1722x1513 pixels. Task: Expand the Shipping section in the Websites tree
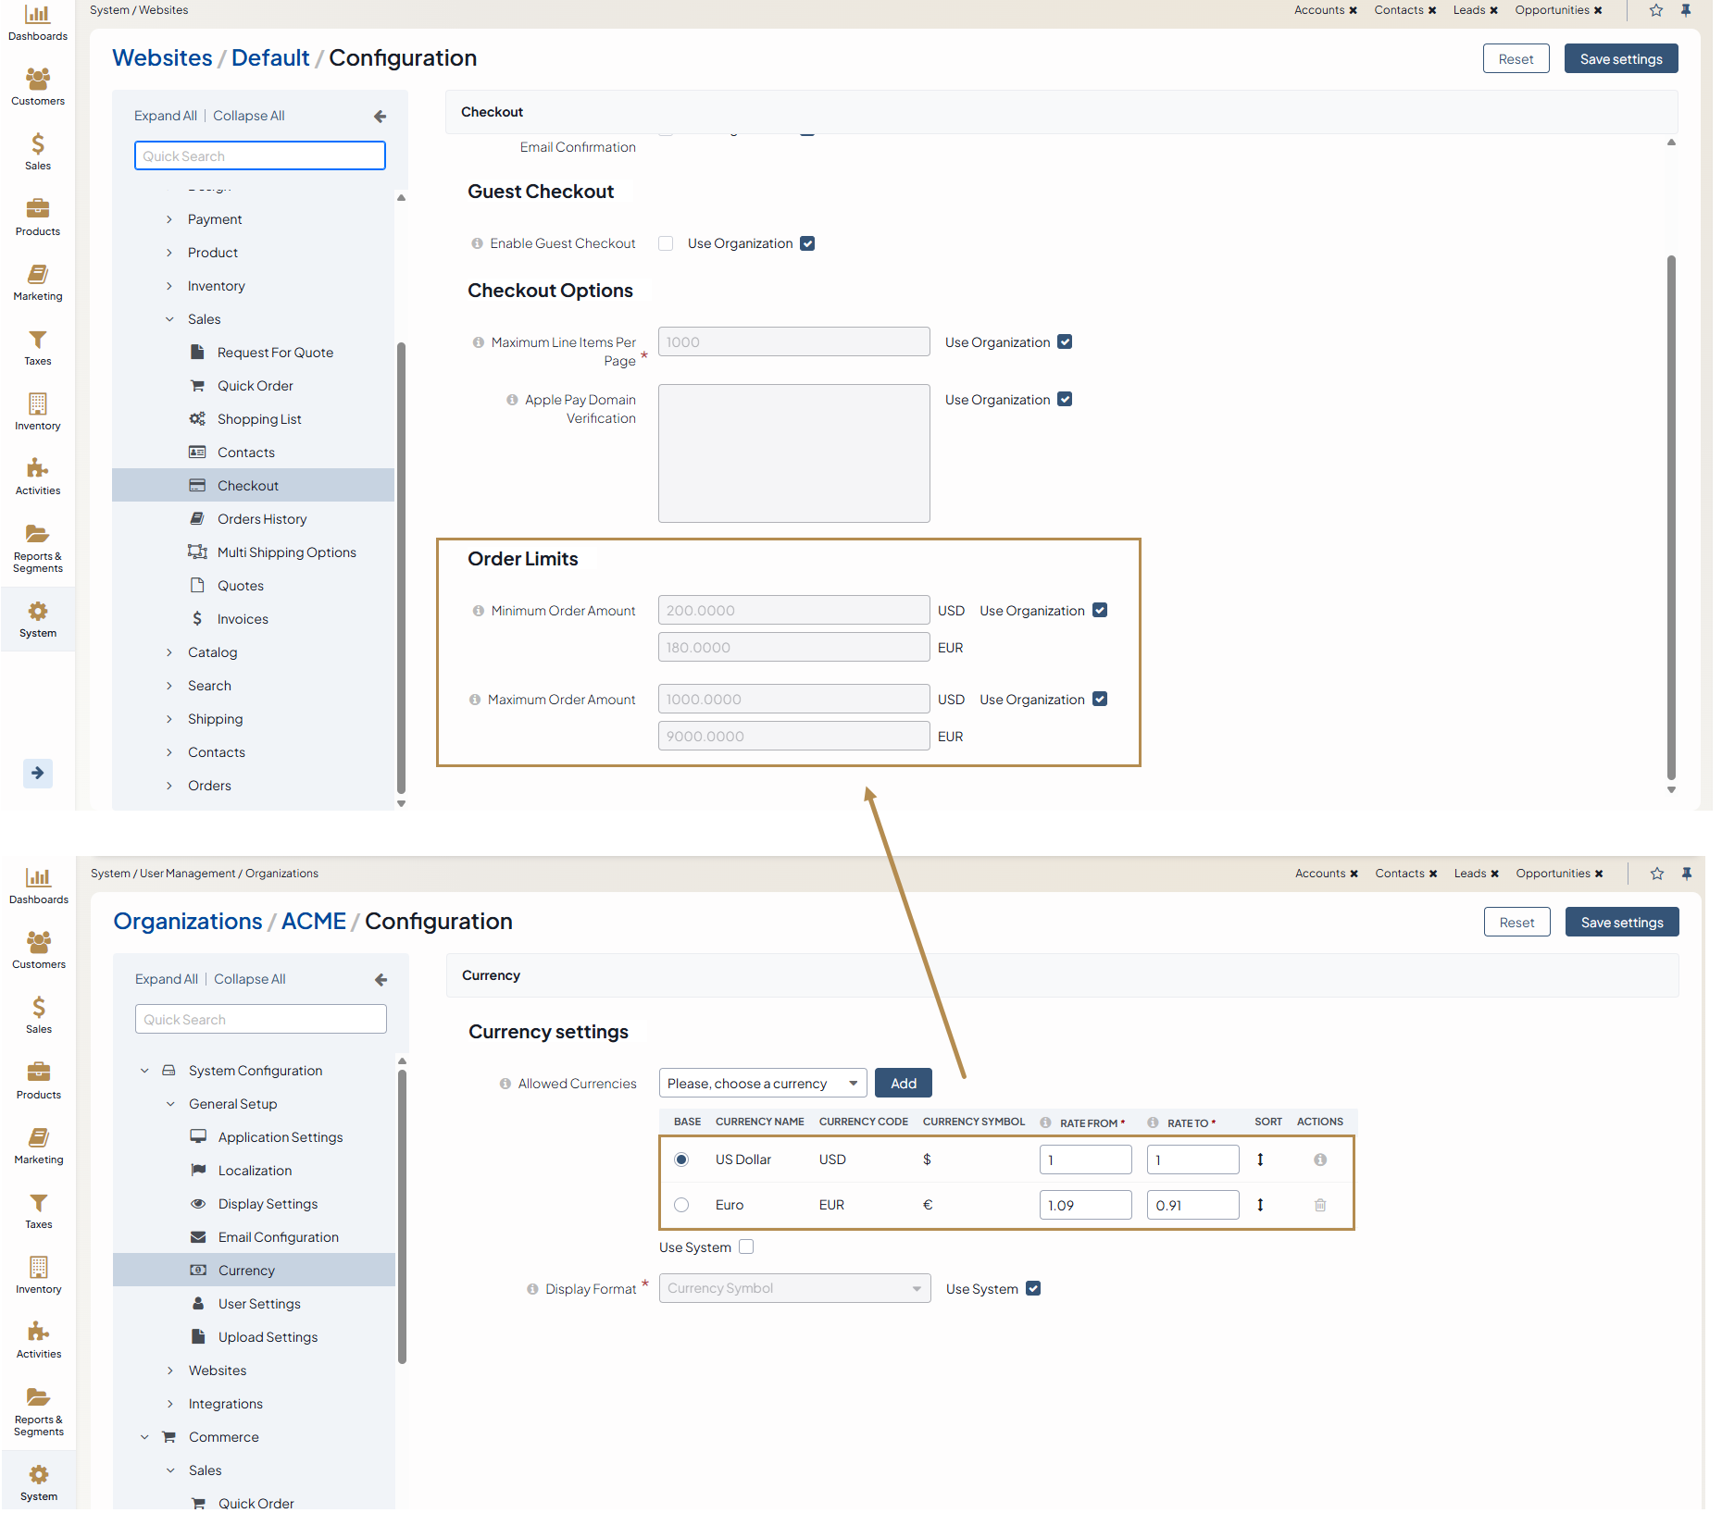(169, 719)
